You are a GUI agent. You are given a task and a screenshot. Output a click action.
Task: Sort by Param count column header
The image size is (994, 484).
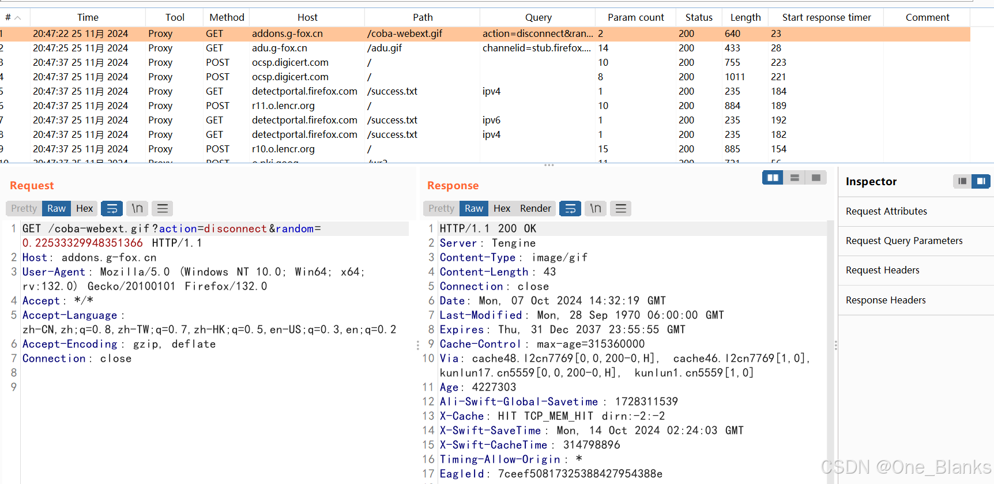coord(636,17)
